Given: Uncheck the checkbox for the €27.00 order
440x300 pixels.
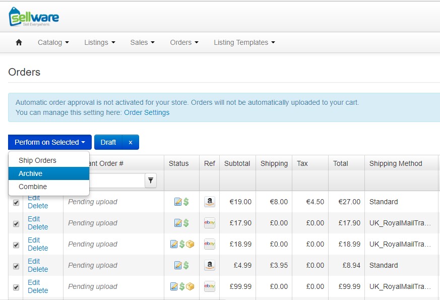Looking at the screenshot, I should [16, 203].
